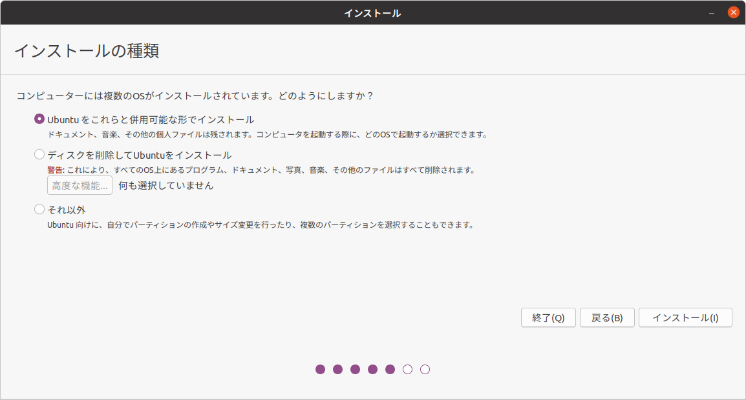Start installation with インストール(I) button
Viewport: 746px width, 400px height.
(685, 318)
